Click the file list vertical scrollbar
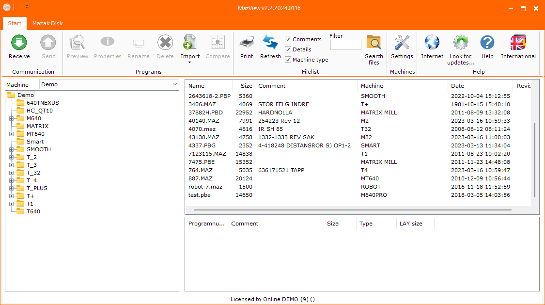Viewport: 545px width, 305px height. 534,160
